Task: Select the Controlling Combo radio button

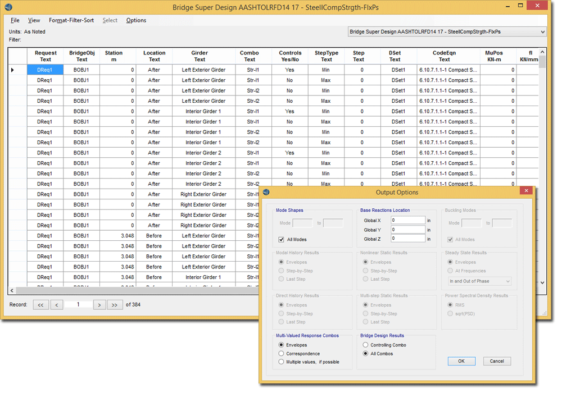Action: 366,345
